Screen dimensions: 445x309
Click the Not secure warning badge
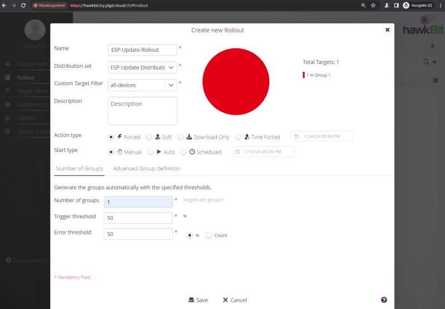pyautogui.click(x=50, y=6)
